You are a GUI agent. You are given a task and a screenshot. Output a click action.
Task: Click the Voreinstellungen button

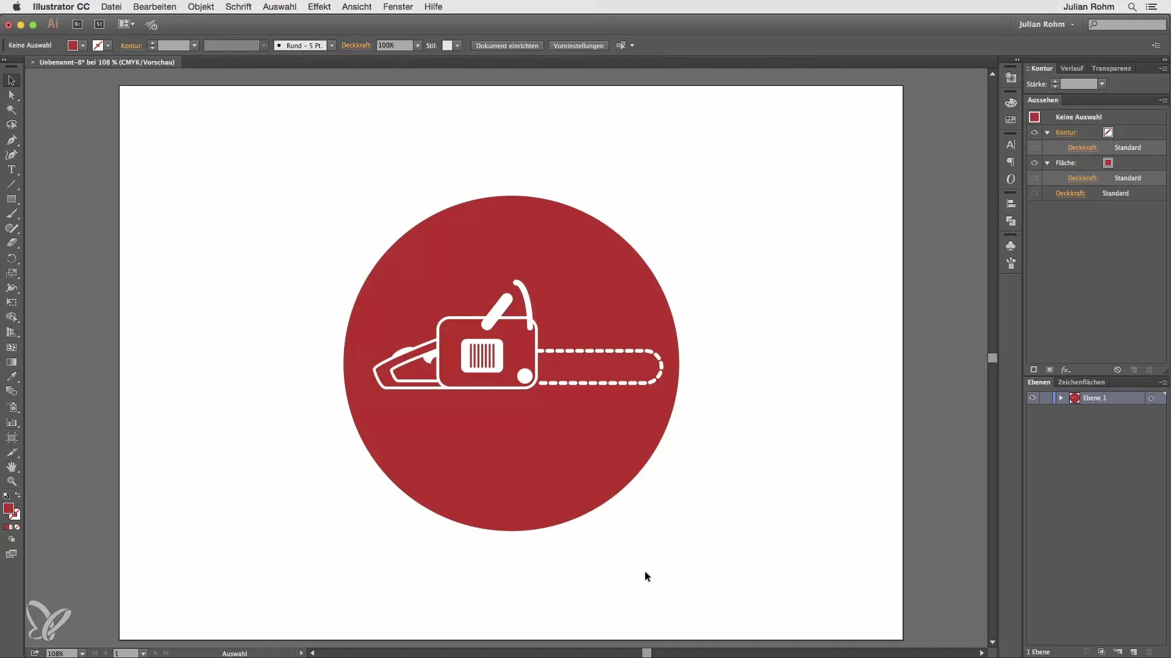578,46
